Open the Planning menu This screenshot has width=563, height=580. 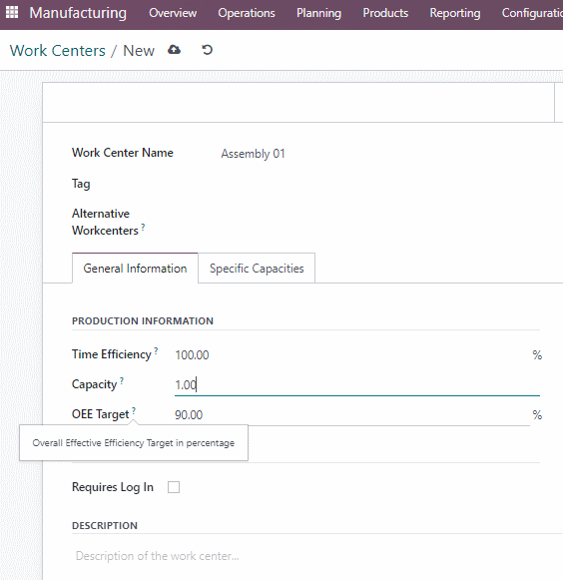[x=318, y=13]
